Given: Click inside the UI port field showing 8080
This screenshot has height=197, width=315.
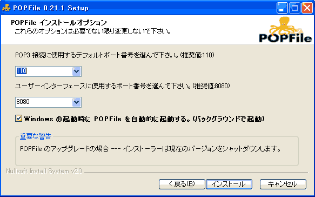Looking at the screenshot, I should point(44,102).
